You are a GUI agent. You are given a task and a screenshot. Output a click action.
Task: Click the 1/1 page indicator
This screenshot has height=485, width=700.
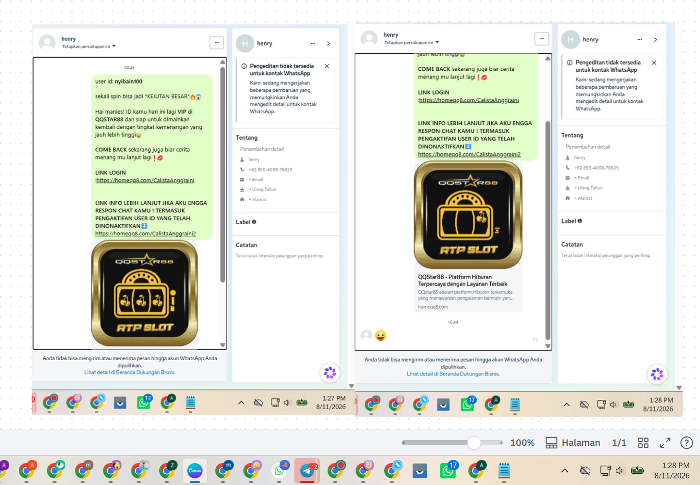619,443
